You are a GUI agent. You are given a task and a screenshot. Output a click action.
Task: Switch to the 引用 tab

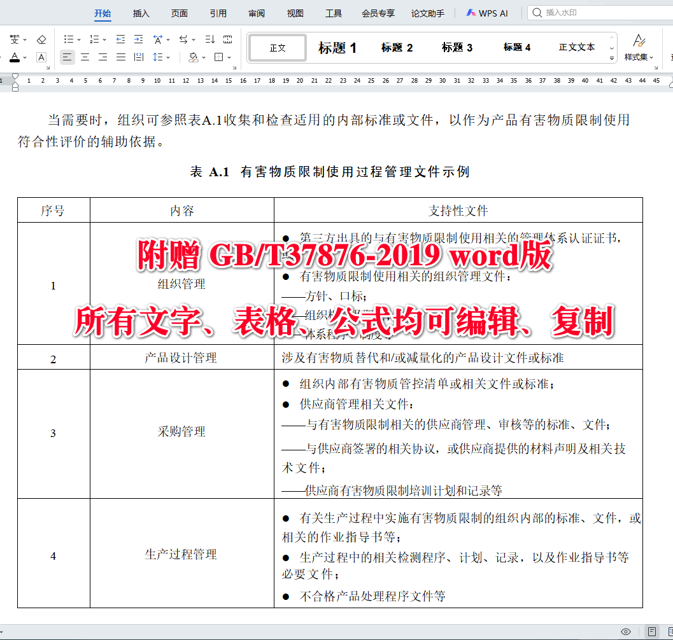click(218, 13)
